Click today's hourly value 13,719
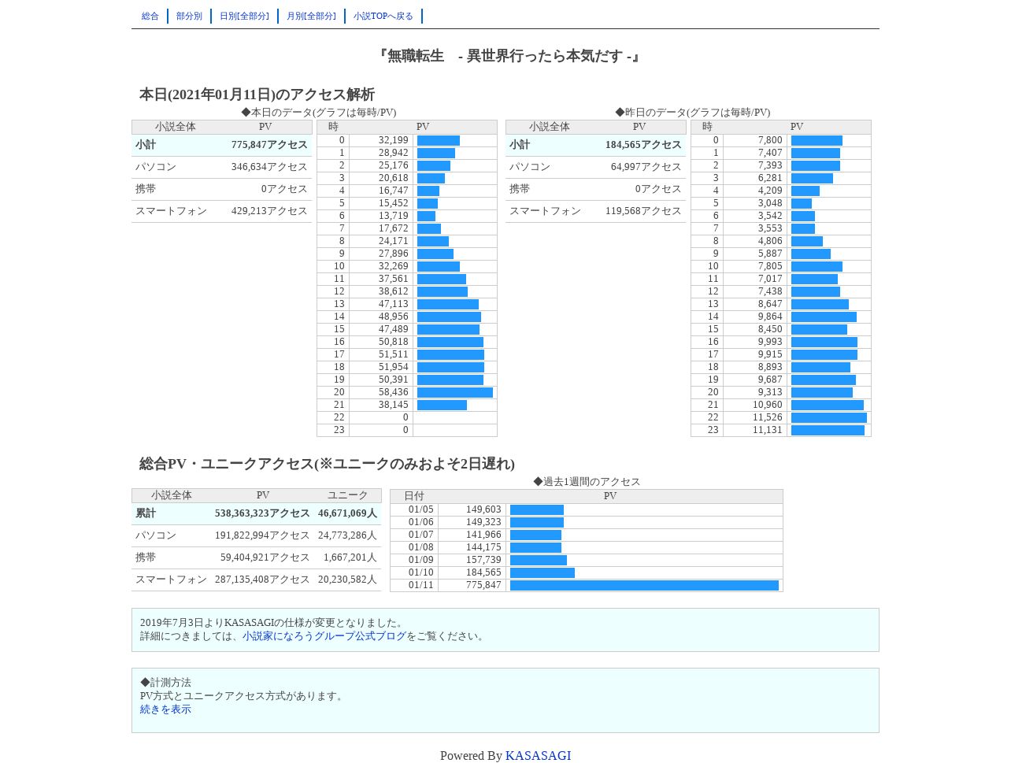Screen dimensions: 1011x763 coord(393,216)
